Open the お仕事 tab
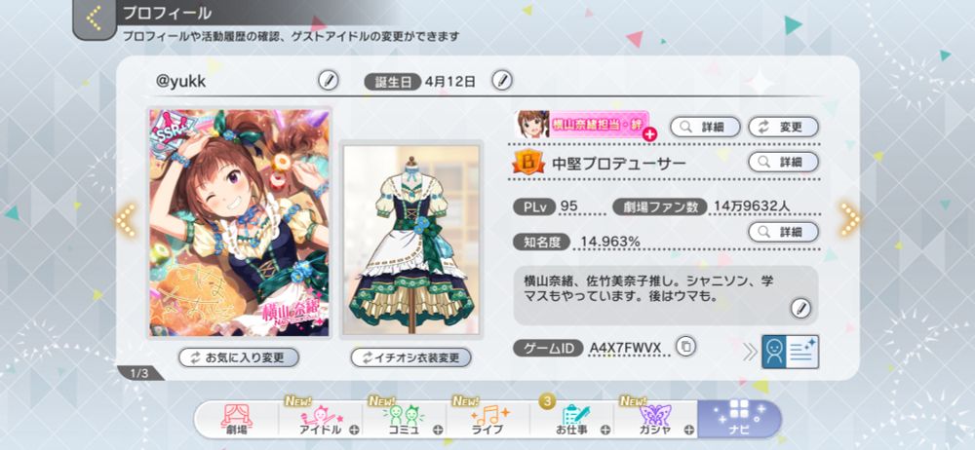This screenshot has height=450, width=975. pos(571,420)
